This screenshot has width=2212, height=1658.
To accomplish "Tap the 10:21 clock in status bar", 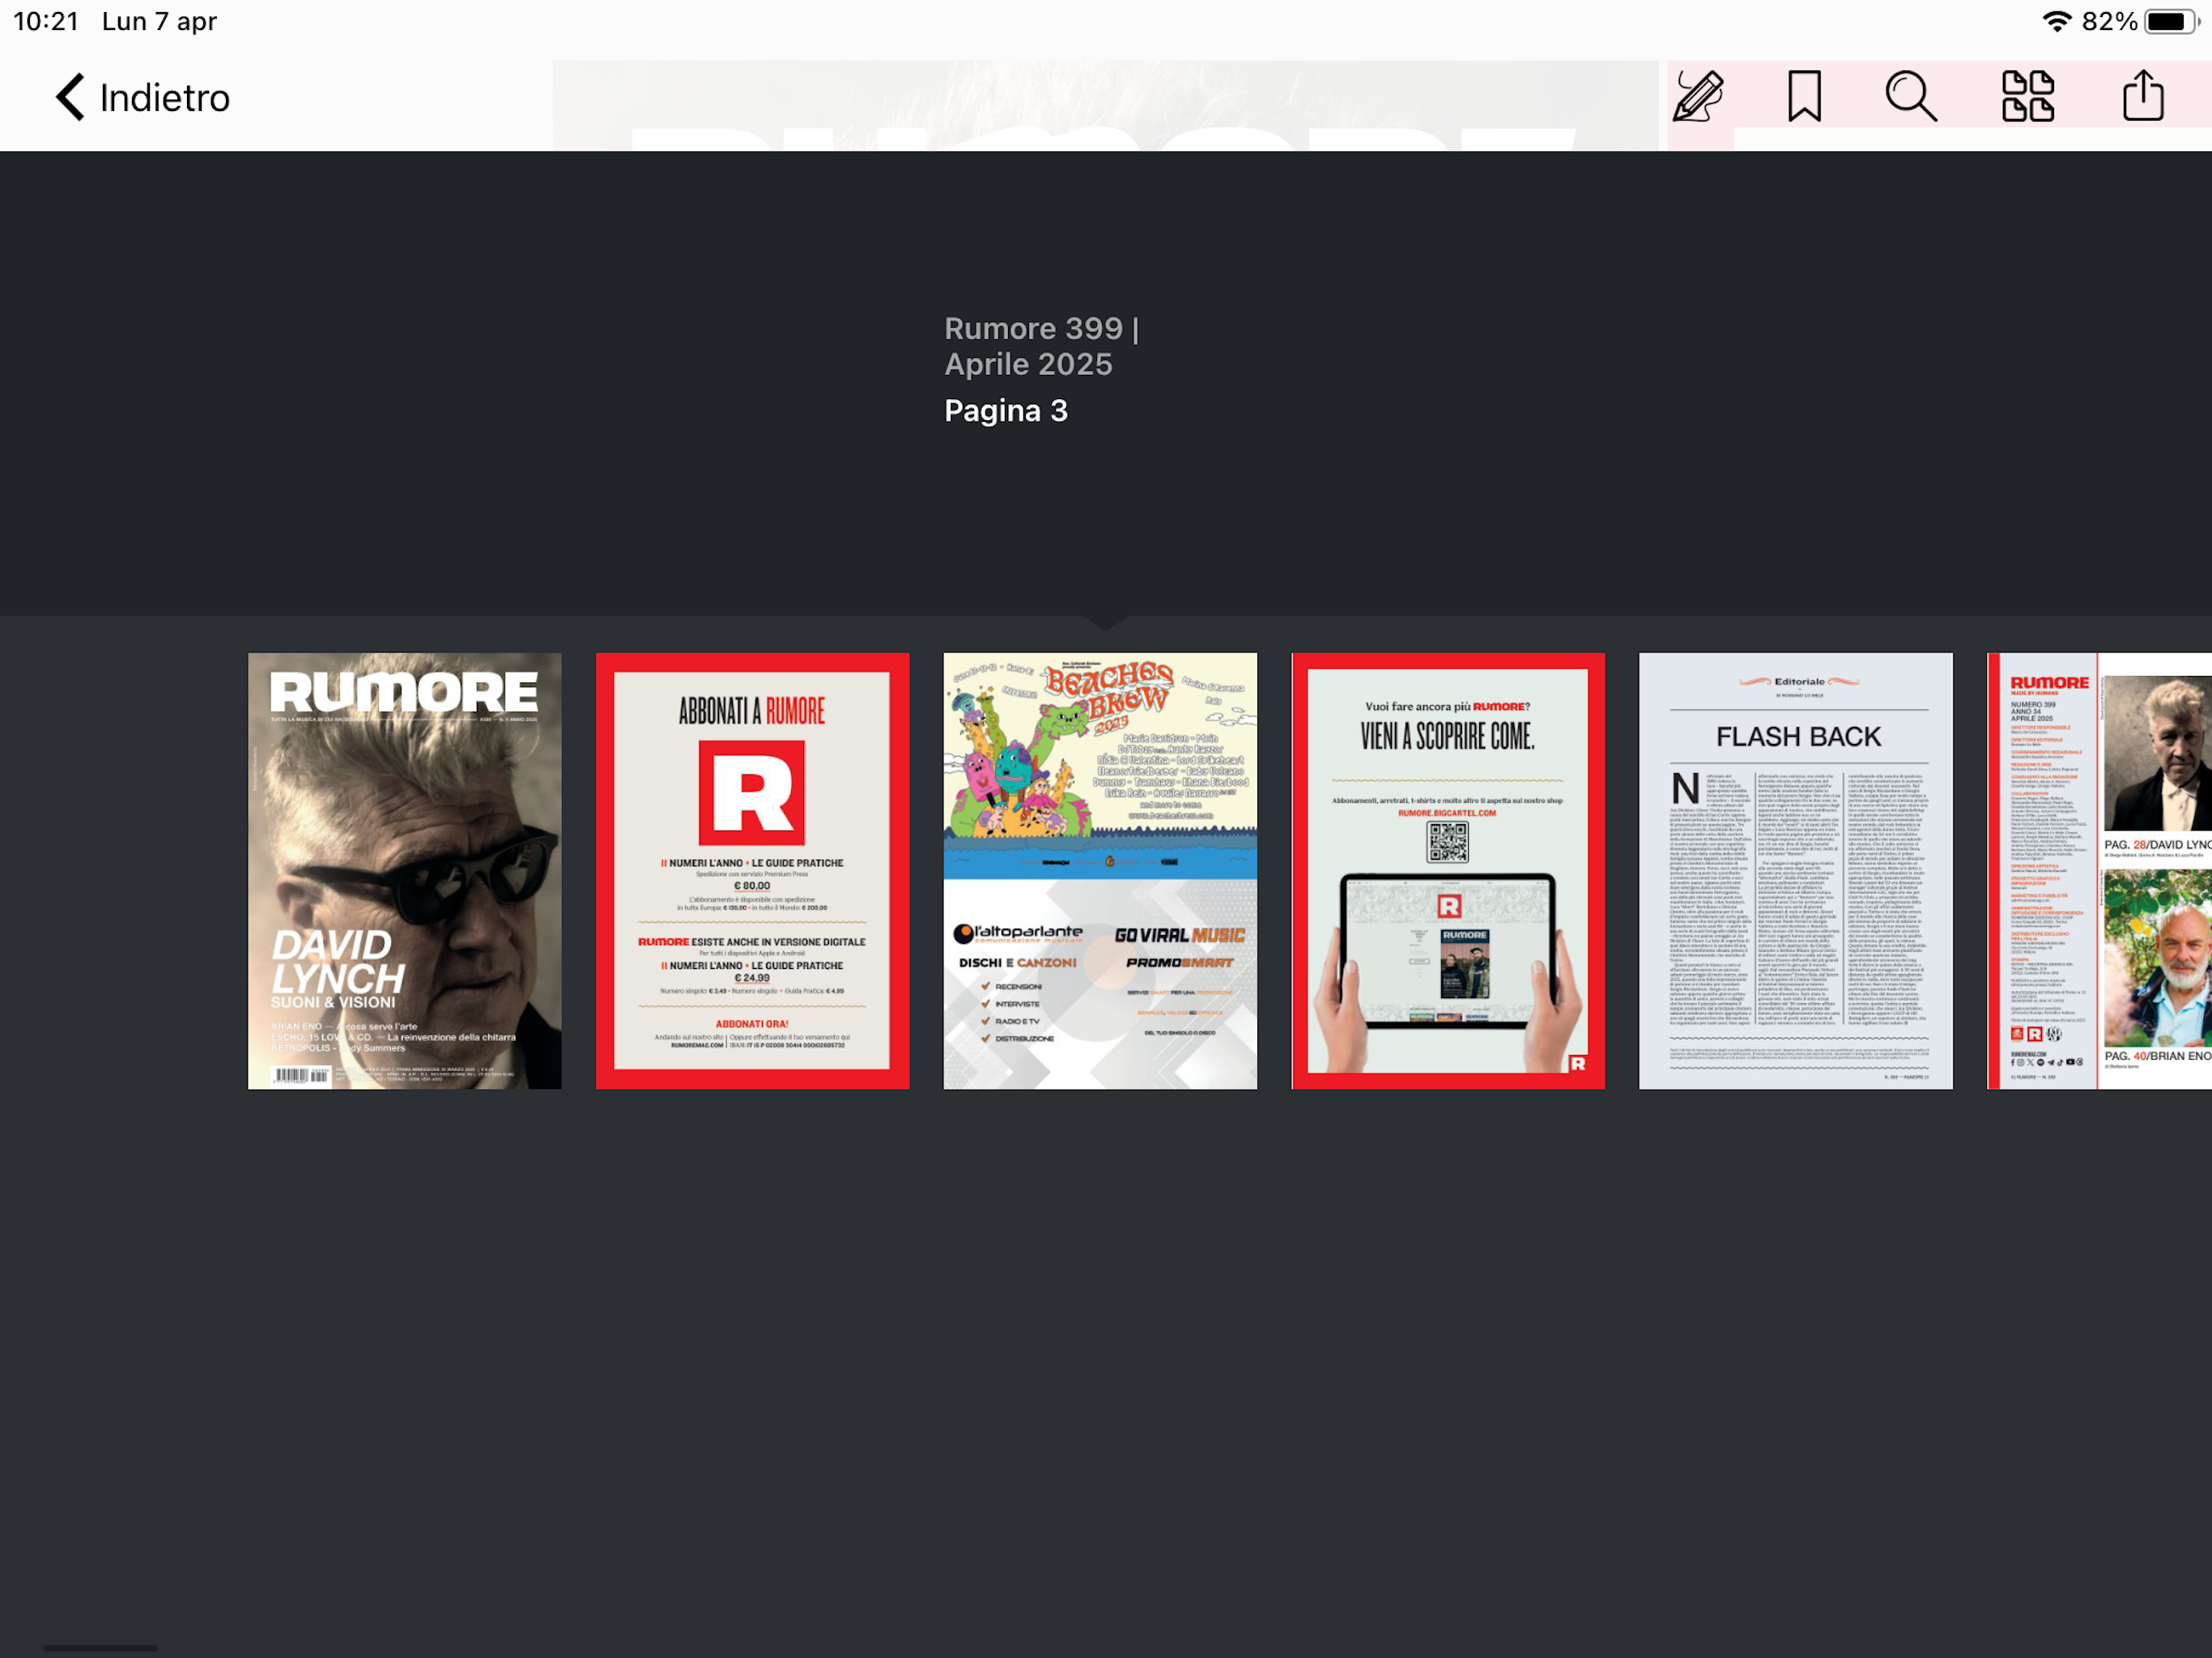I will coord(46,21).
